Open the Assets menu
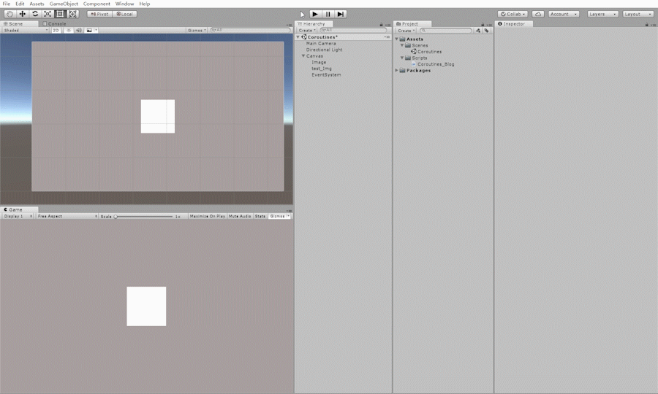The image size is (658, 394). [37, 4]
